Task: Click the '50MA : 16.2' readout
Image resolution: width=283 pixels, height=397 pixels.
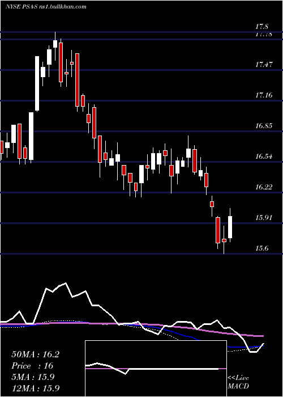Action: [x=35, y=354]
